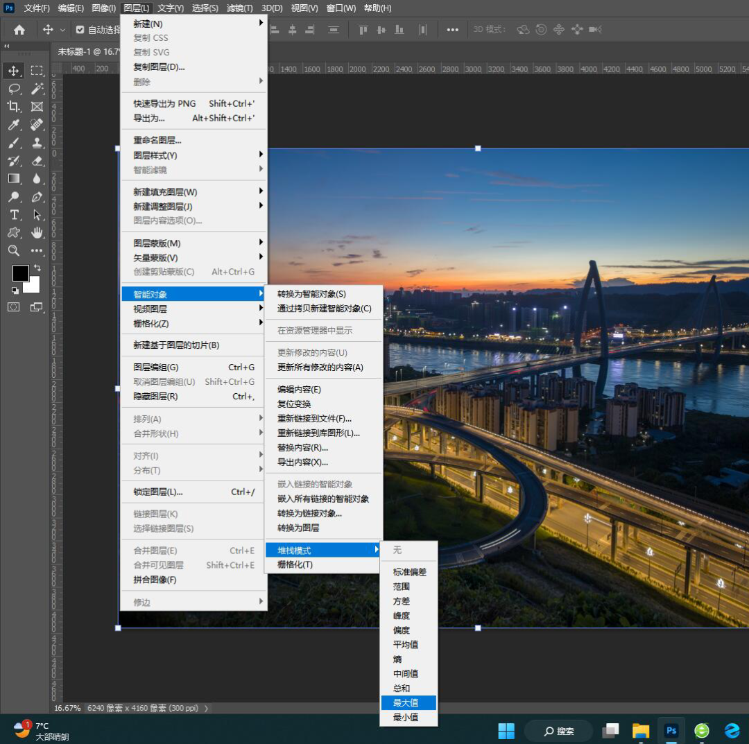Image resolution: width=749 pixels, height=744 pixels.
Task: Open the Windows taskbar search box
Action: (558, 731)
